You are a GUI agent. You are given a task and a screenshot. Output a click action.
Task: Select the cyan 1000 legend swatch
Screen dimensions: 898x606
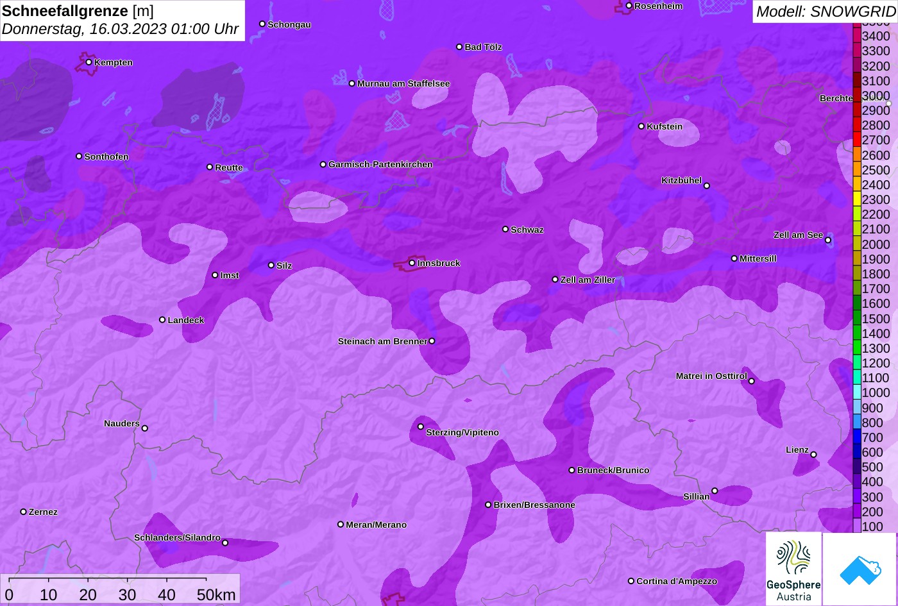point(857,392)
